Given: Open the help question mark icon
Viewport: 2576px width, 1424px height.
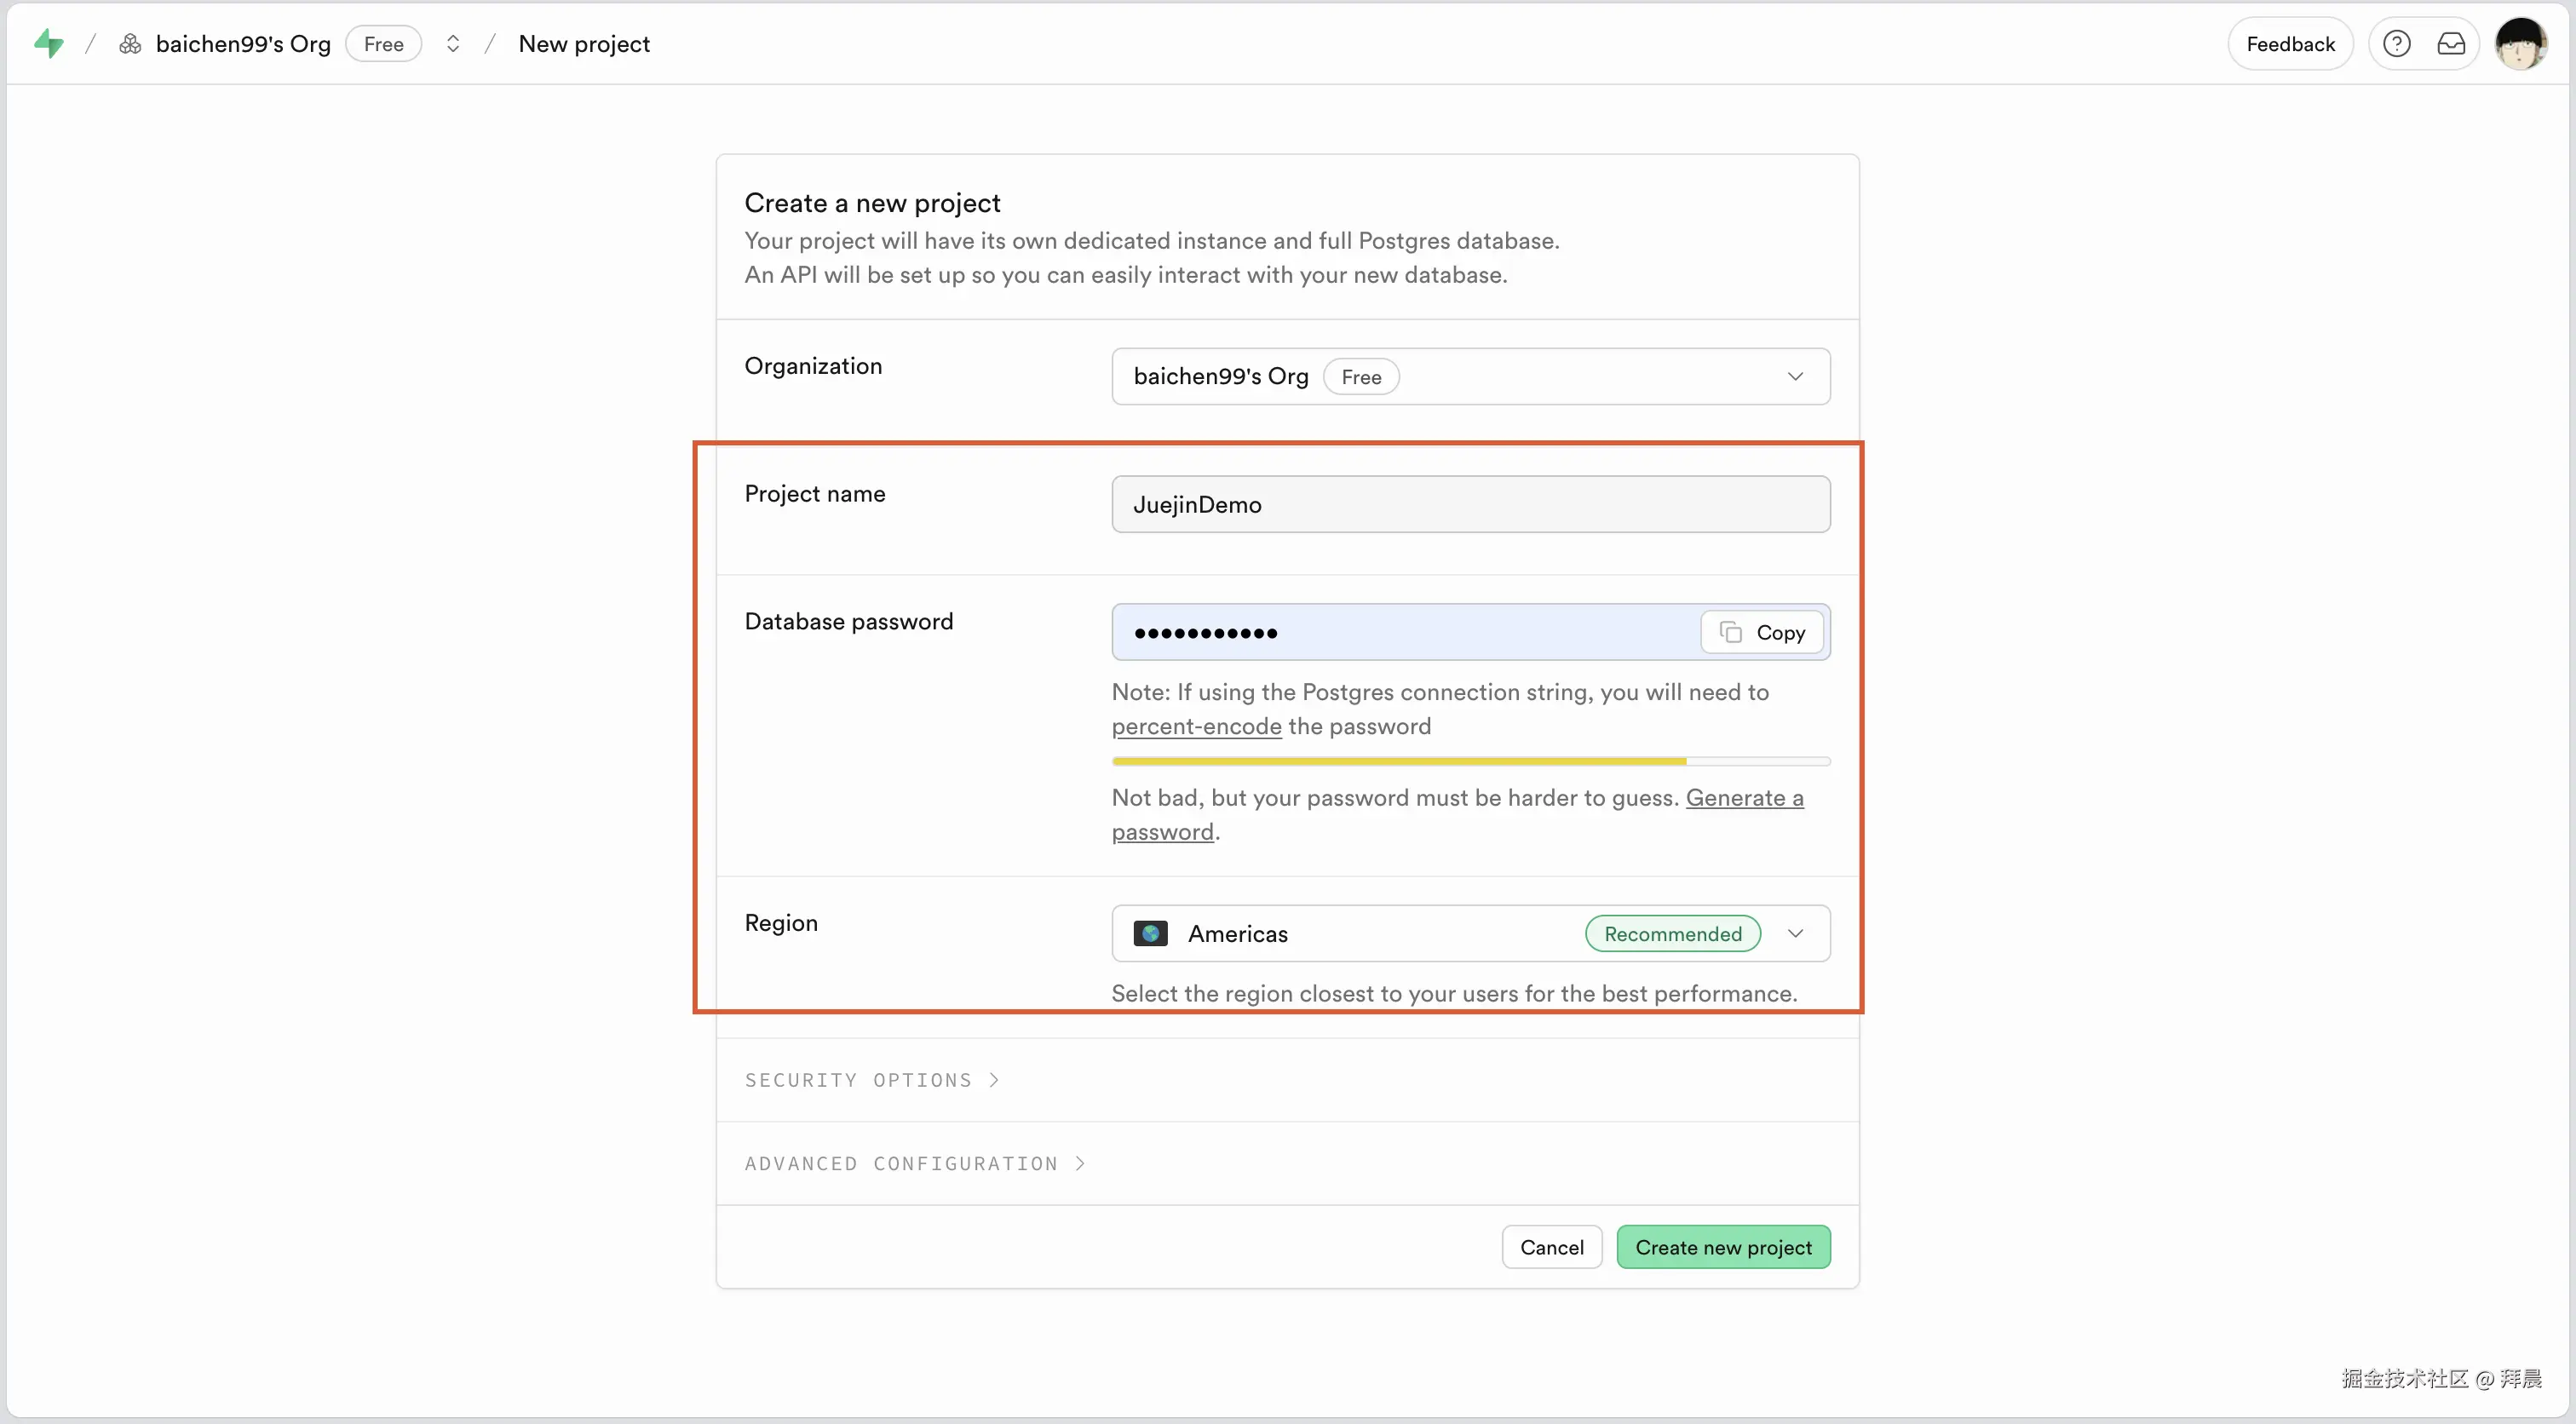Looking at the screenshot, I should [2396, 43].
